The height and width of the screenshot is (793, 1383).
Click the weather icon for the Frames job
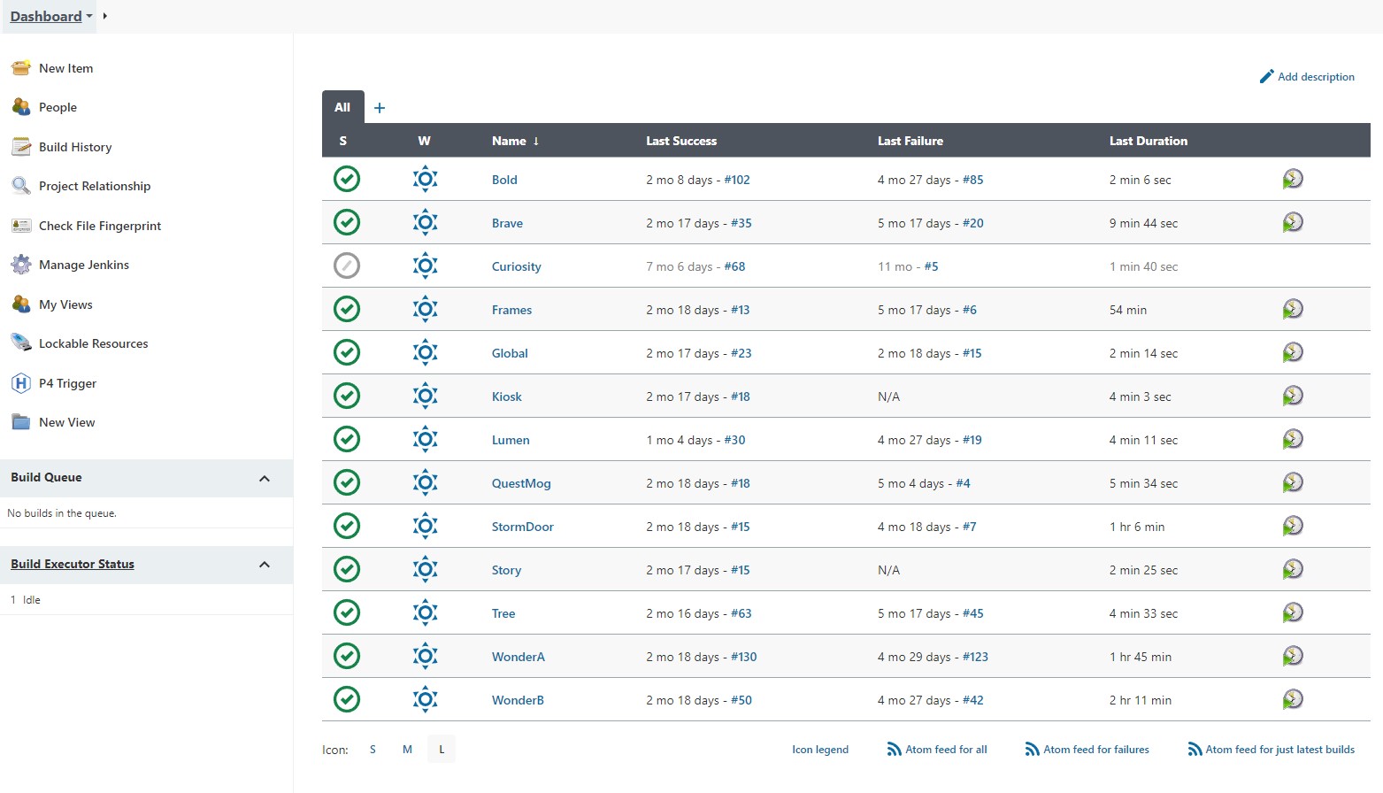426,309
